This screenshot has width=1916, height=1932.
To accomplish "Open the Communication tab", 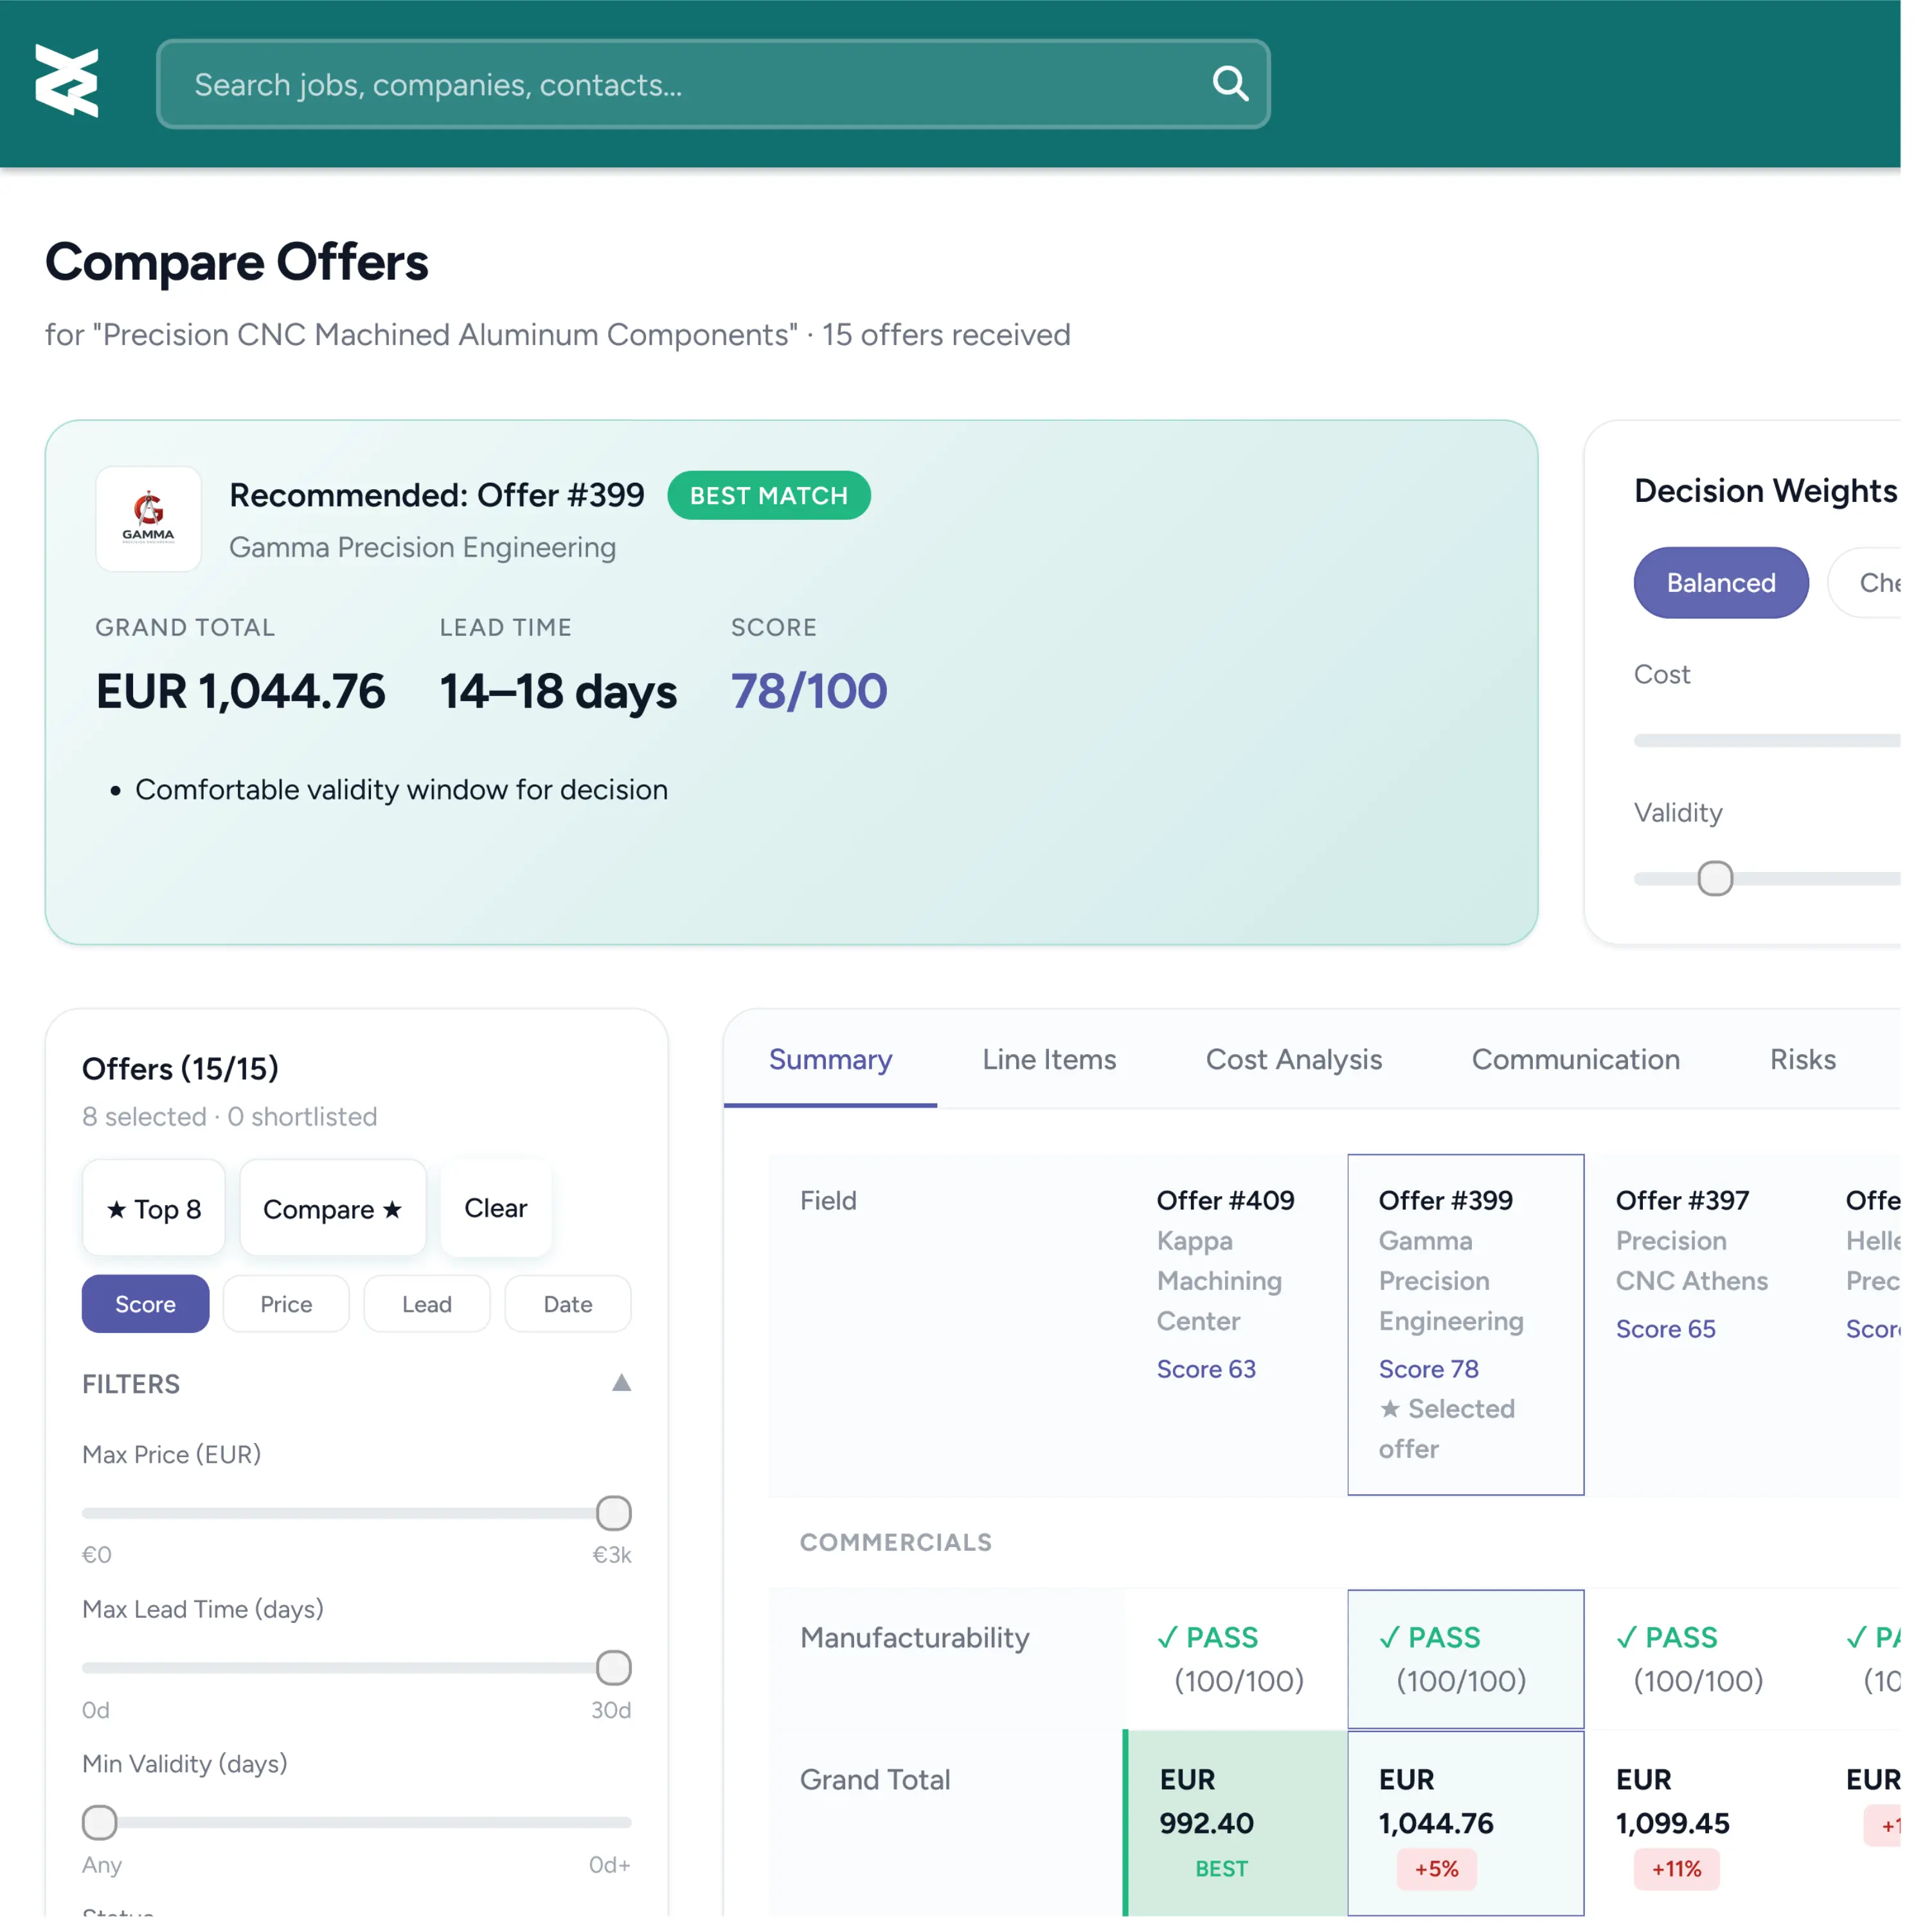I will tap(1575, 1059).
